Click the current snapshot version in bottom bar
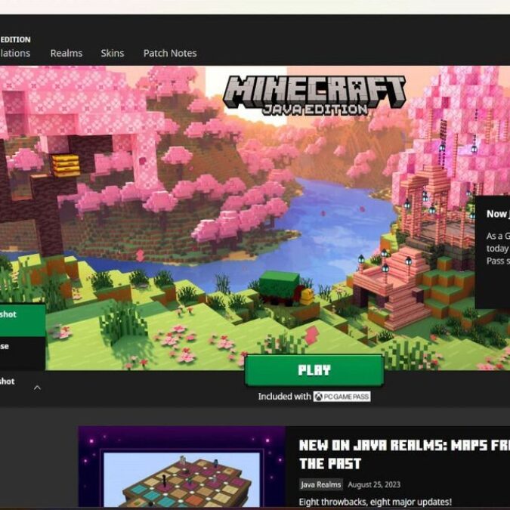Image resolution: width=510 pixels, height=510 pixels. coord(9,382)
